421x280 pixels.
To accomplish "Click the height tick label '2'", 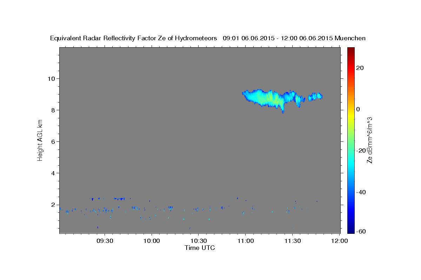I will tap(54, 205).
